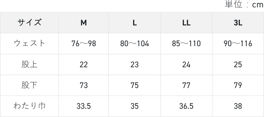264x117 pixels.
Task: Click the 股下 value 75 for L
Action: point(134,86)
